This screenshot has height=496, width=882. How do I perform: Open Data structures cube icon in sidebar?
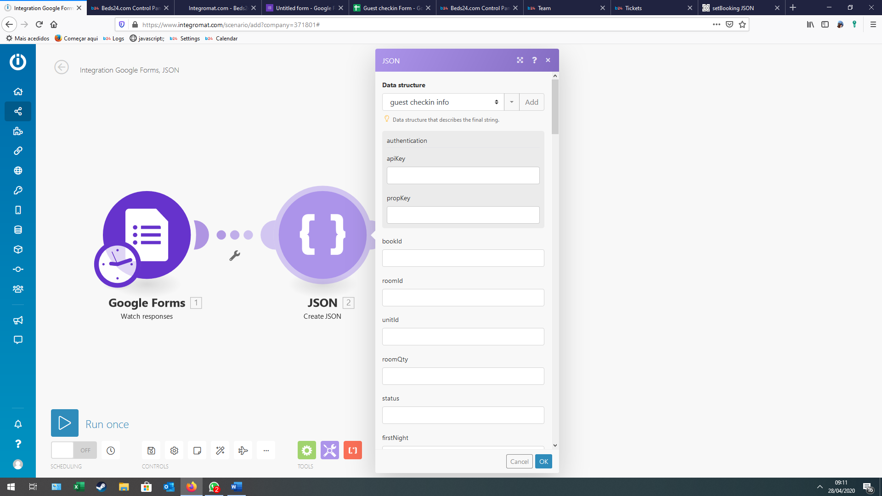[18, 249]
